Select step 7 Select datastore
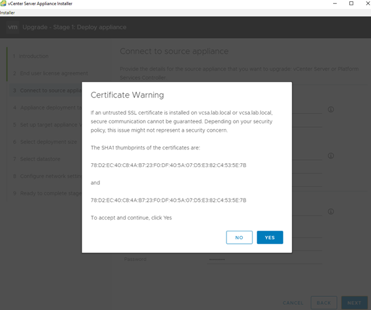Image resolution: width=371 pixels, height=310 pixels. click(x=37, y=159)
